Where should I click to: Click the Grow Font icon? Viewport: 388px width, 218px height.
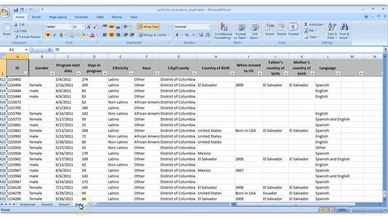pos(89,27)
